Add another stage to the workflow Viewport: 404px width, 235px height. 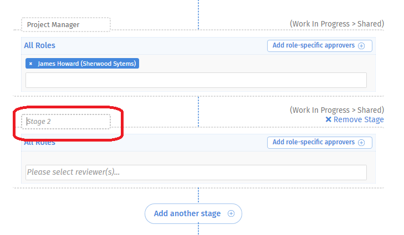[x=193, y=213]
